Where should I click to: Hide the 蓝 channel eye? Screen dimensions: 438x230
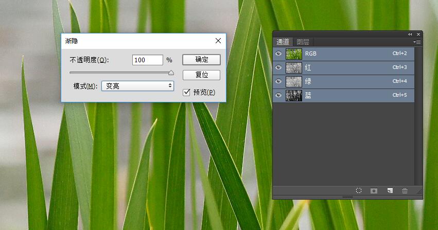pos(278,95)
